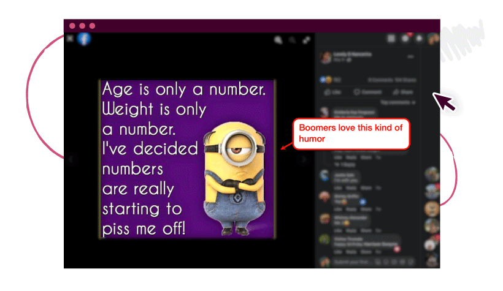Click the minion meme image
Screen dimensions: 503x291
click(187, 159)
